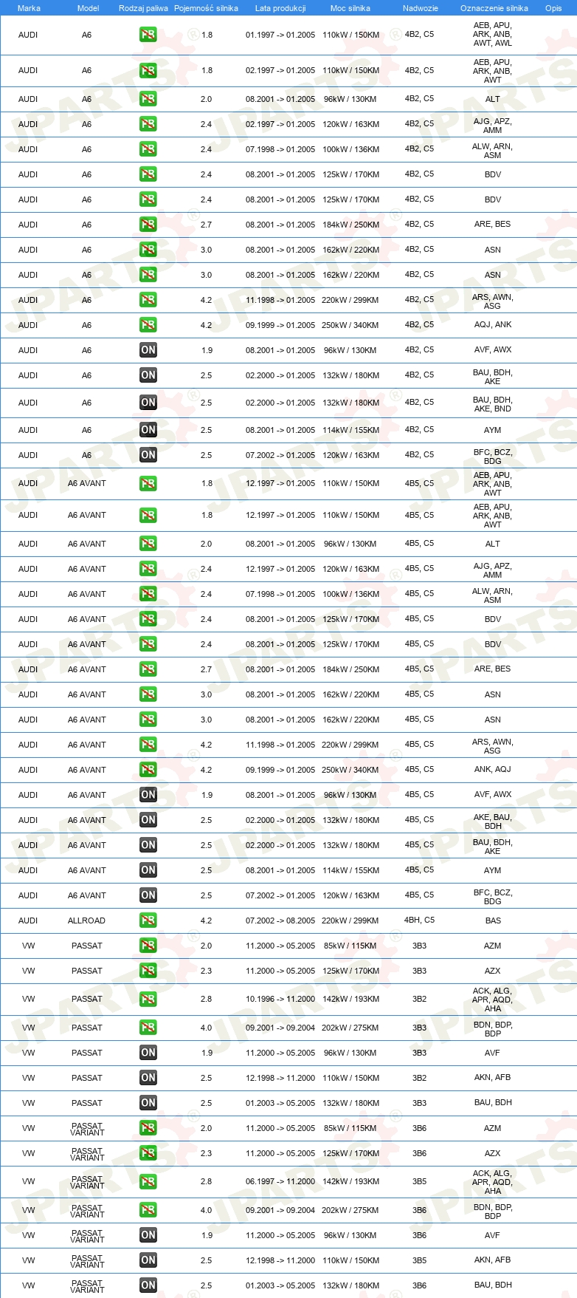Click the petrol icon in the A6 AVANT 2.7 250KM row
Image resolution: width=577 pixels, height=1298 pixels.
coord(148,669)
